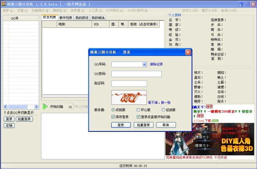Viewport: 257px width, 169px height.
Task: Click the 运行时间 00:00:33 status text
Action: [133, 166]
